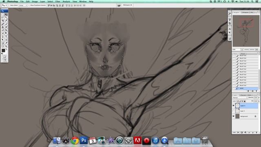Open iTunes from the Dock
This screenshot has width=261, height=147.
tap(155, 140)
